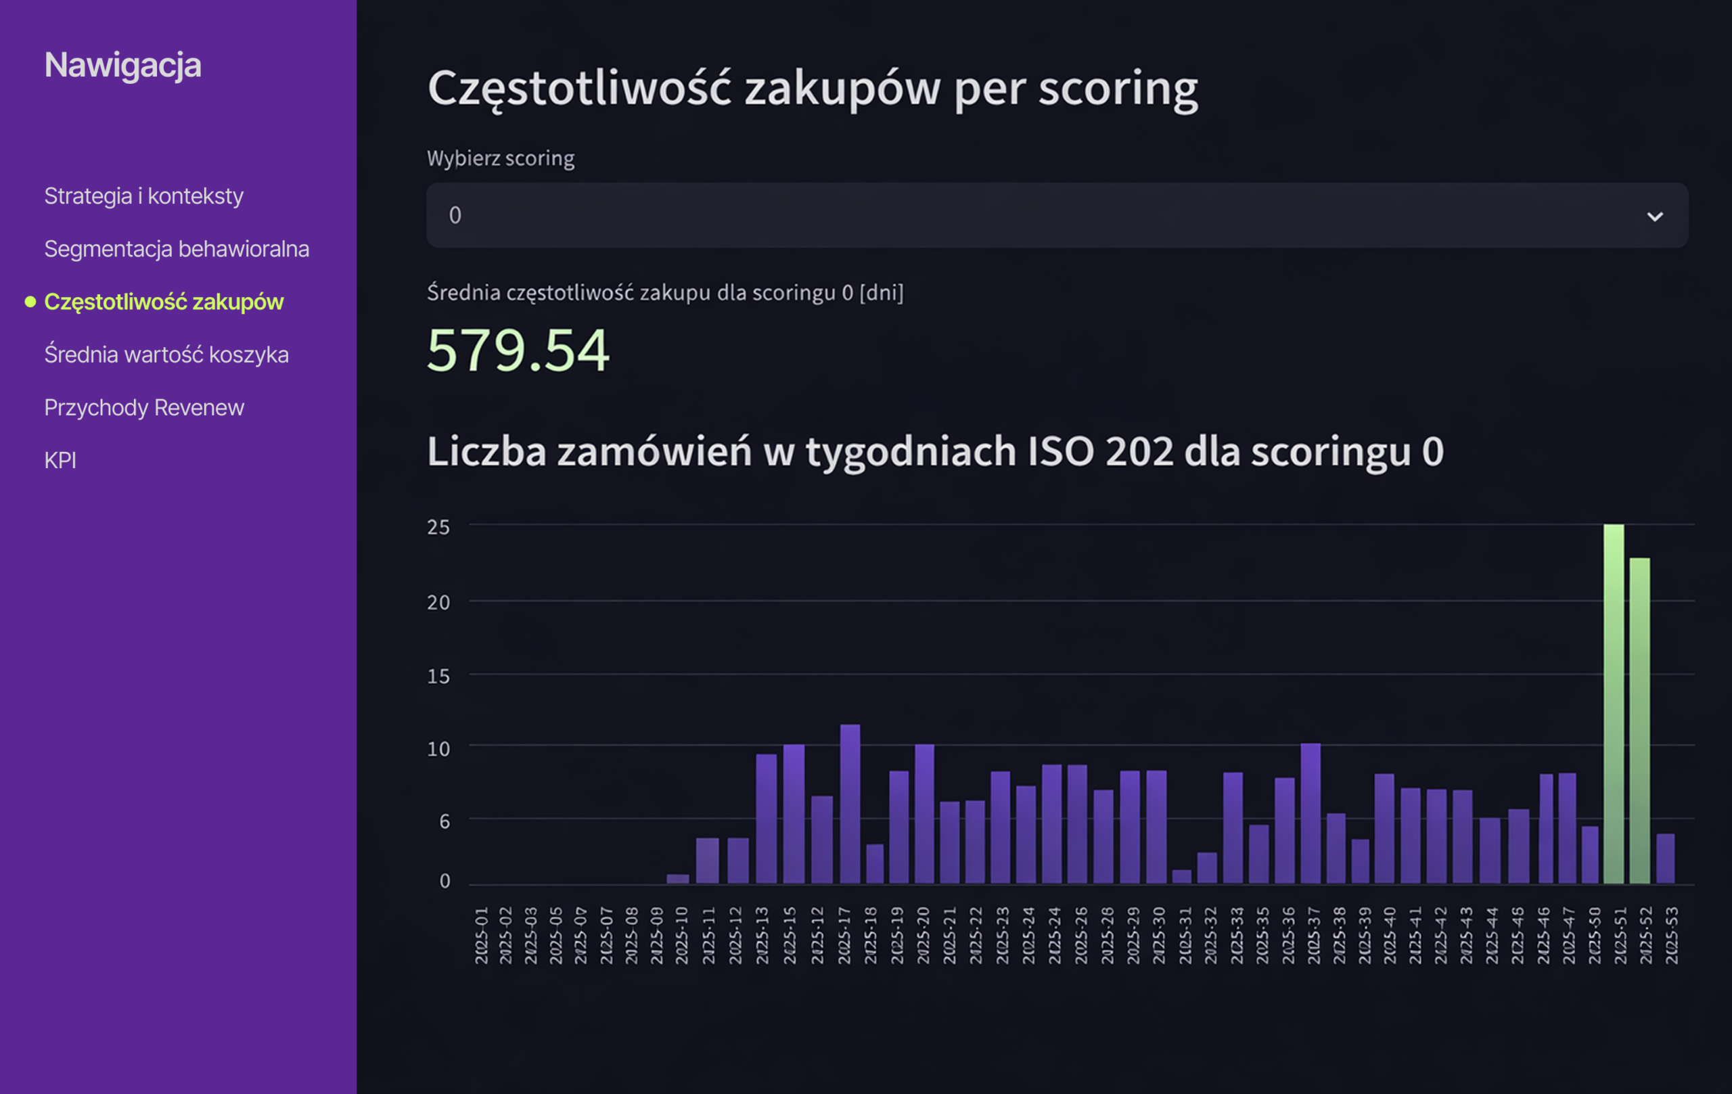Go to Strategia i konteksty page
1732x1094 pixels.
pos(144,196)
